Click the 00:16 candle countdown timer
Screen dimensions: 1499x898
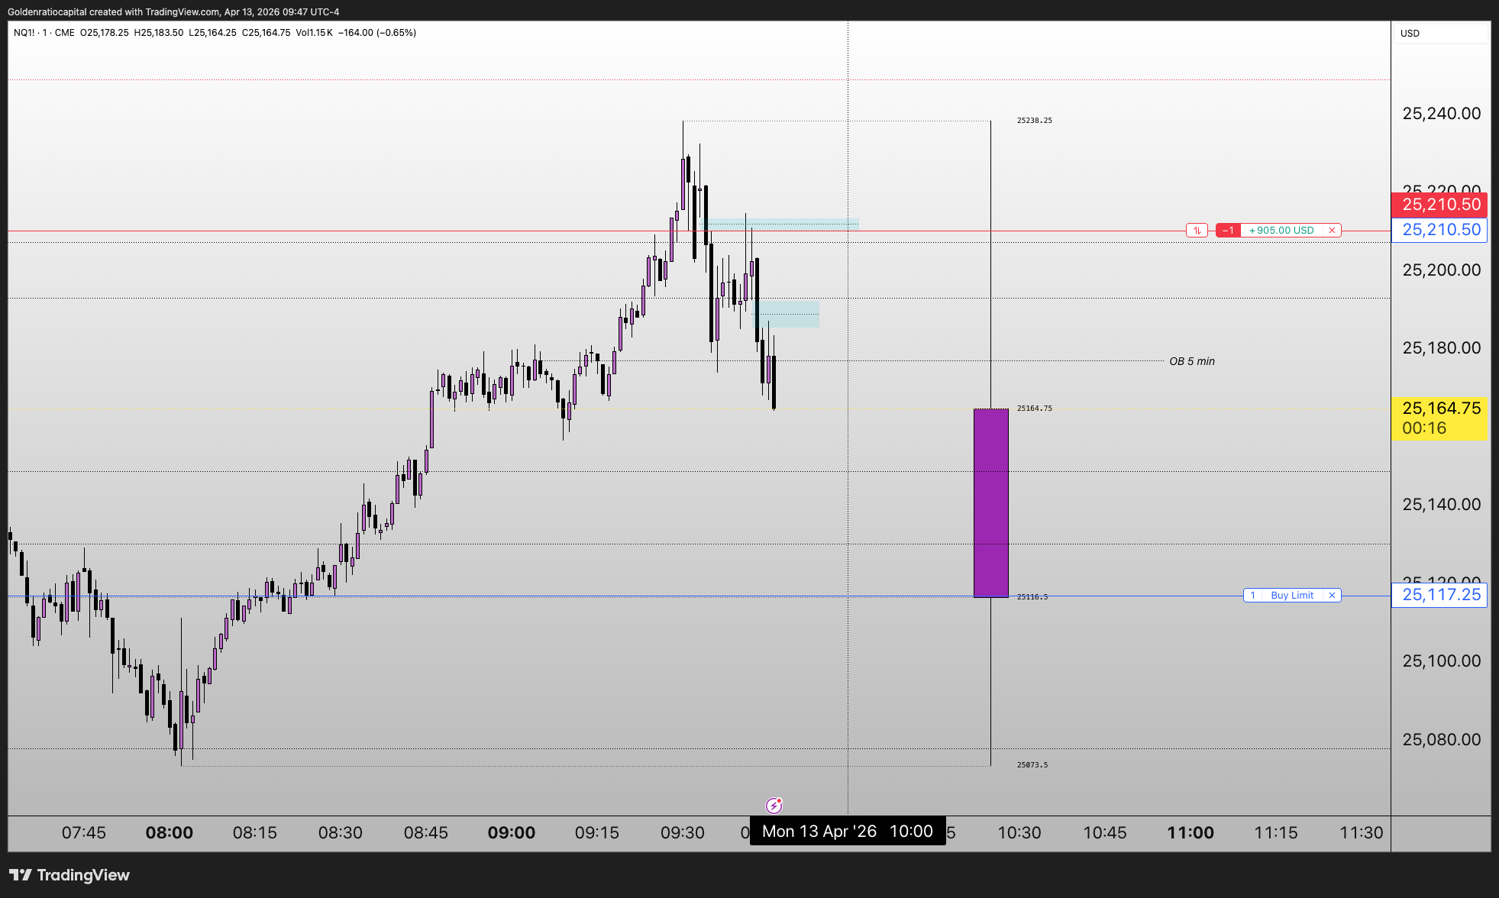point(1424,428)
